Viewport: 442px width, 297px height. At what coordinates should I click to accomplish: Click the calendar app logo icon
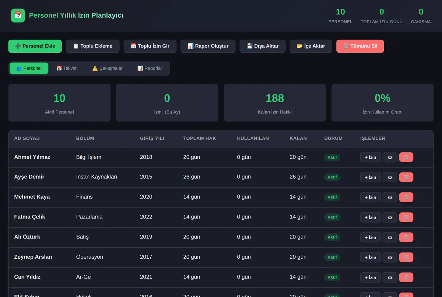point(18,15)
